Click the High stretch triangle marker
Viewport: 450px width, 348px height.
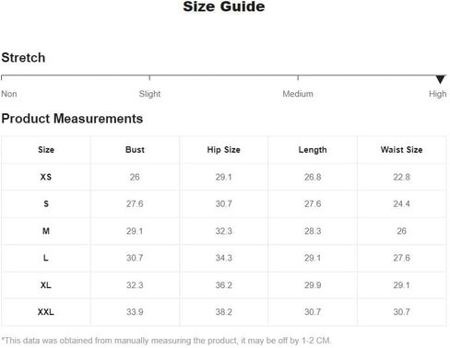tap(440, 79)
